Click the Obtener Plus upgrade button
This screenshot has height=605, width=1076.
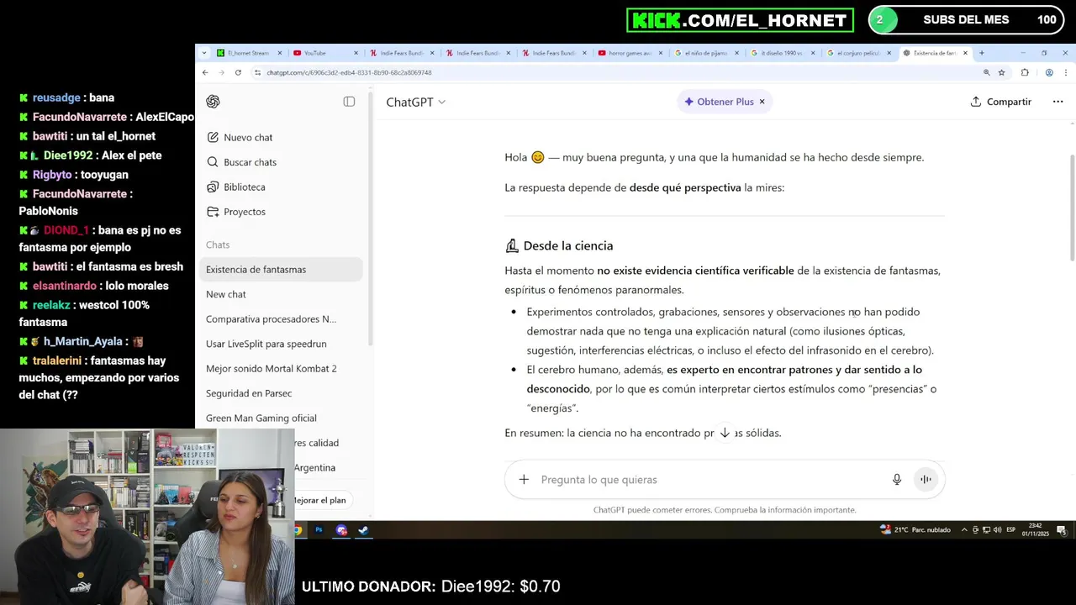tap(719, 102)
